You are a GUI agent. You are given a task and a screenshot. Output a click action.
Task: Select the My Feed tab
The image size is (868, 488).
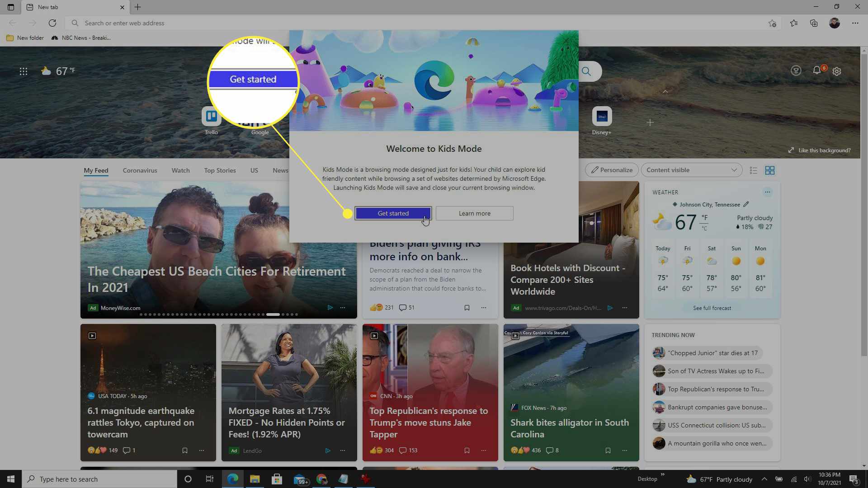point(96,170)
